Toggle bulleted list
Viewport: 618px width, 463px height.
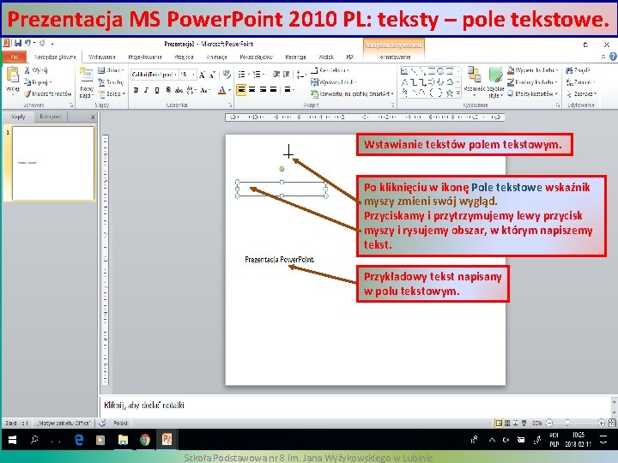point(243,74)
